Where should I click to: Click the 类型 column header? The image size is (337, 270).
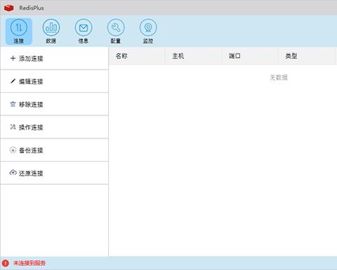tap(307, 56)
